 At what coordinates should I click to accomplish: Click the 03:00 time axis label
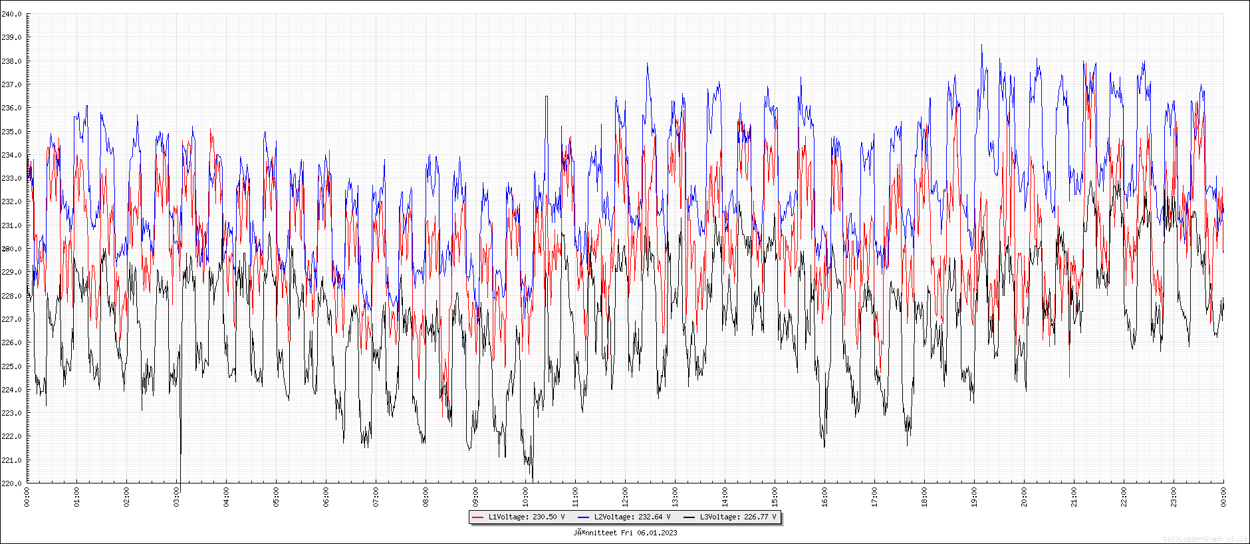pyautogui.click(x=176, y=497)
